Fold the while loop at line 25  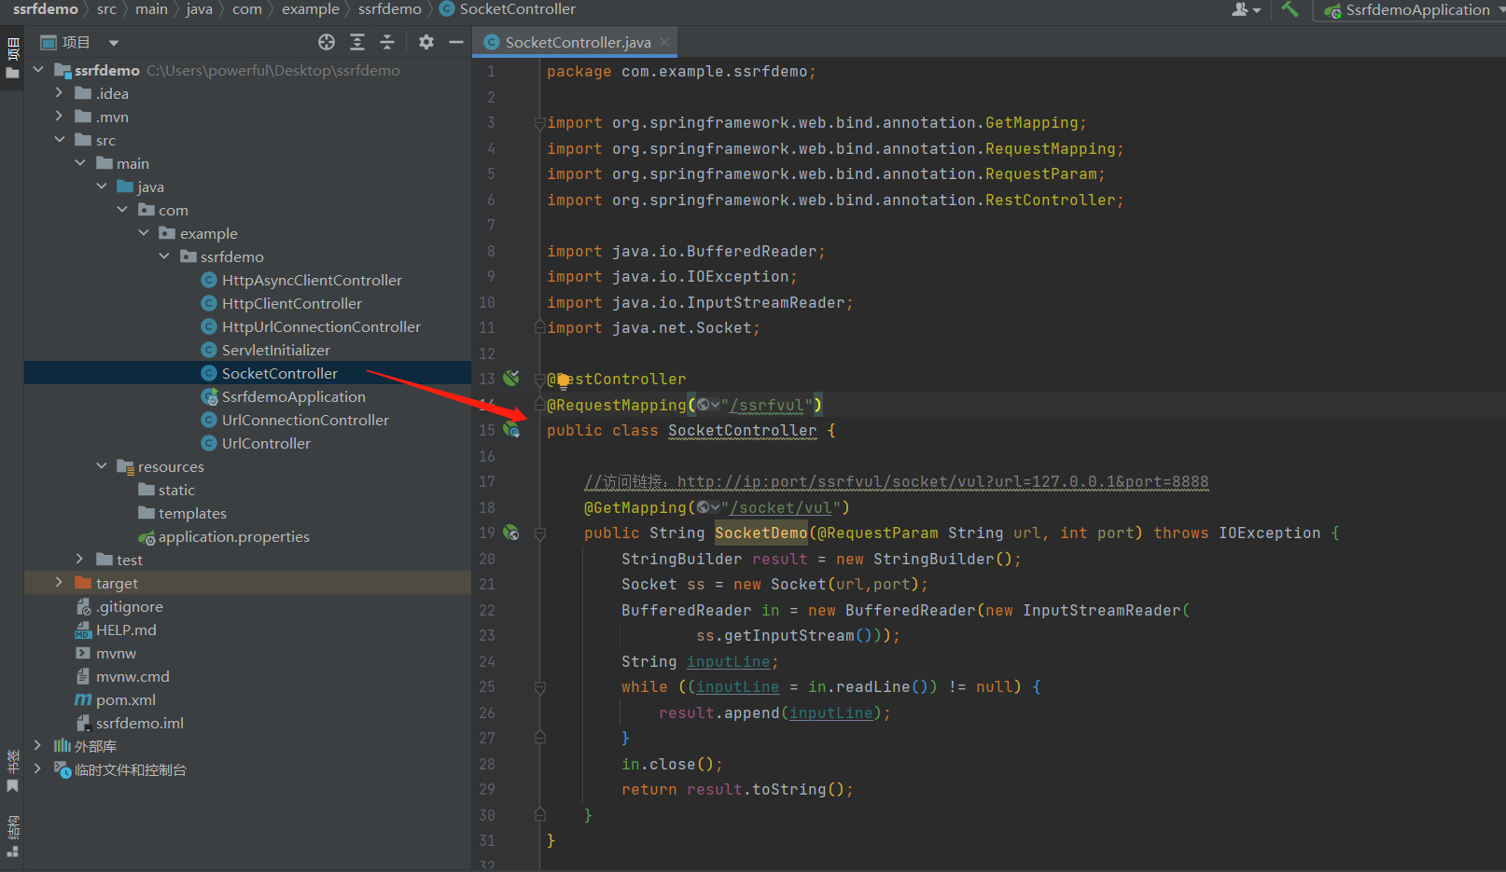539,687
